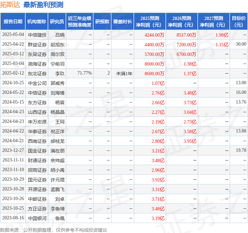This screenshot has width=248, height=233.
Task: Select institution 国元证券
Action: point(37,180)
